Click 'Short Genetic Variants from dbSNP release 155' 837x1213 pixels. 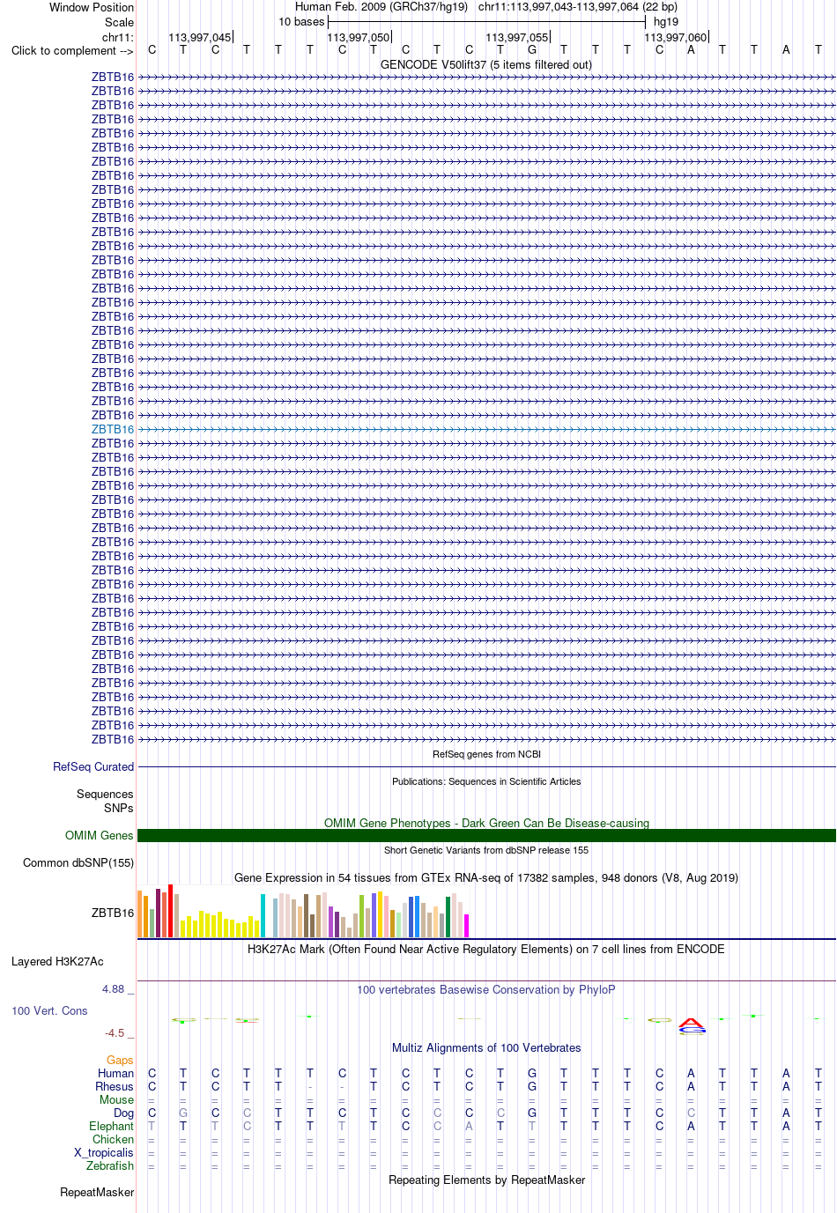pyautogui.click(x=486, y=850)
